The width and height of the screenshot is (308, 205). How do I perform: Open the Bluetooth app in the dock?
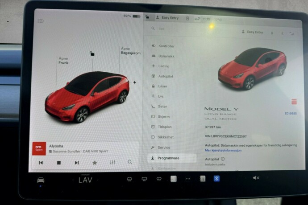tap(216, 179)
